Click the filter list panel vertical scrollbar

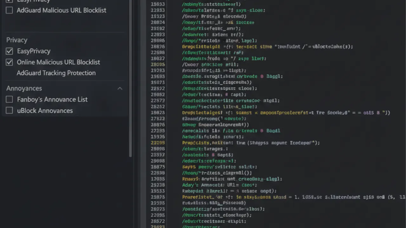pyautogui.click(x=130, y=78)
